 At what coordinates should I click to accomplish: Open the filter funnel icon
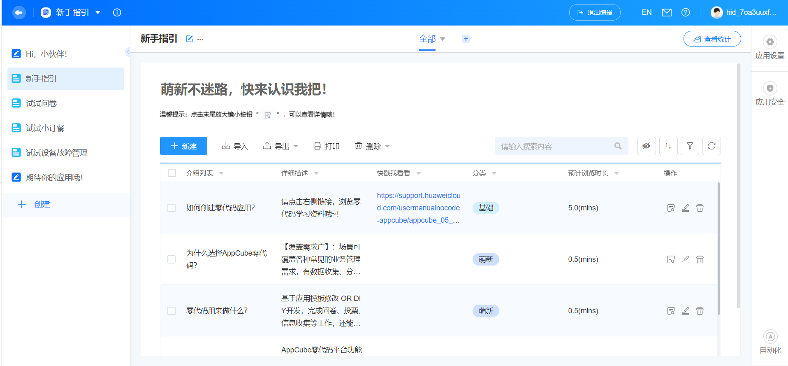(x=690, y=146)
